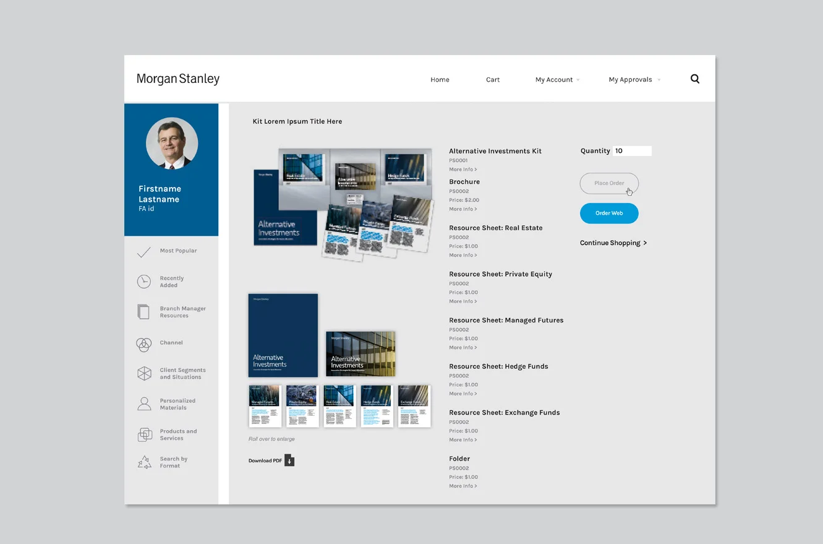Expand the My Approvals dropdown arrow
The width and height of the screenshot is (823, 544).
coord(659,80)
